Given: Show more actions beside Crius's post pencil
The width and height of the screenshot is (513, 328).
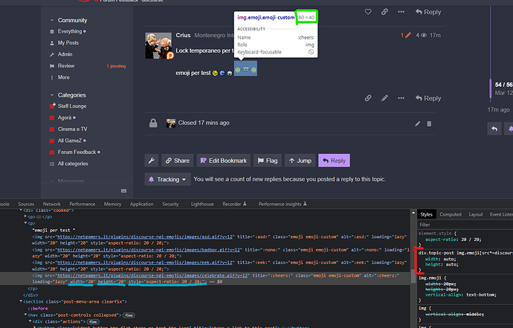Looking at the screenshot, I should [x=401, y=98].
